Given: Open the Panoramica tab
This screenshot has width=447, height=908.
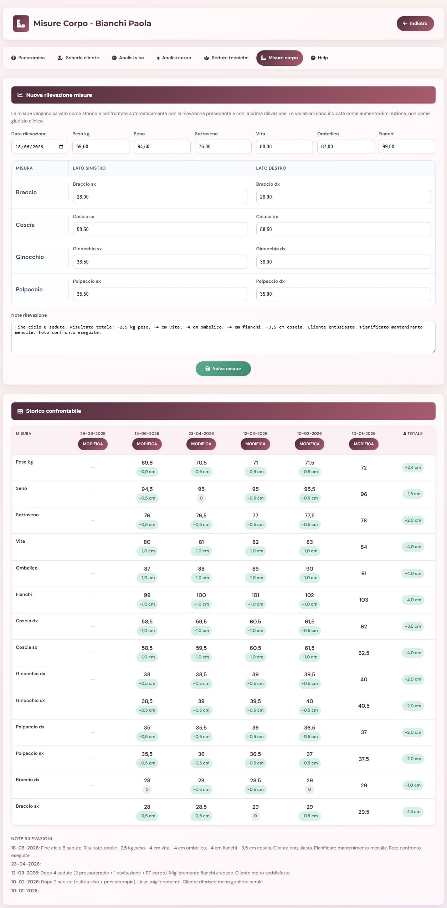Looking at the screenshot, I should (28, 58).
